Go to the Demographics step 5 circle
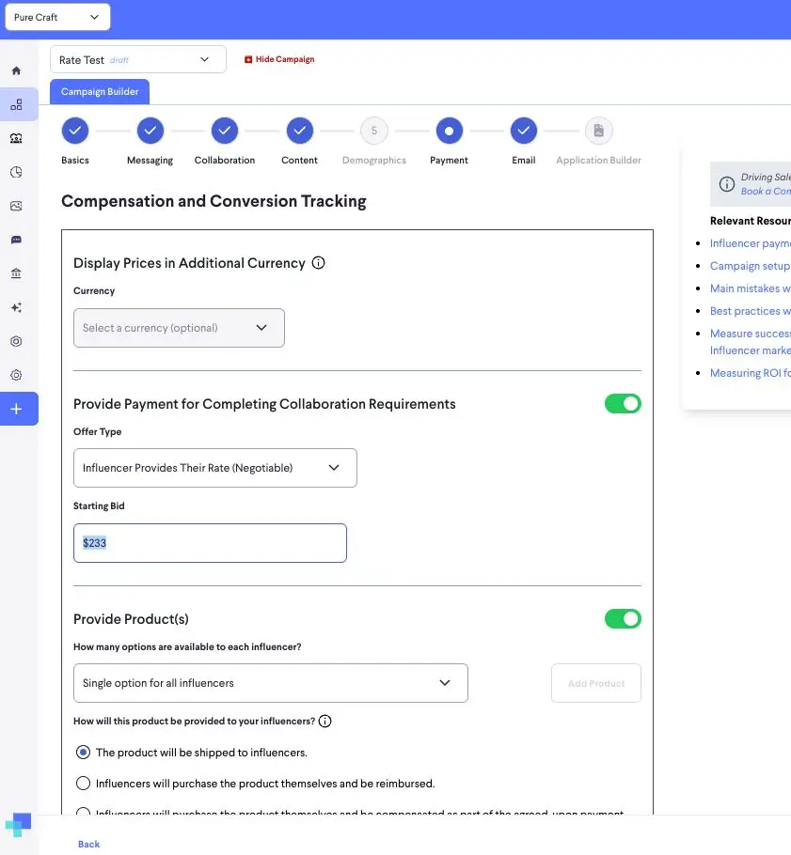The height and width of the screenshot is (855, 791). (x=374, y=131)
